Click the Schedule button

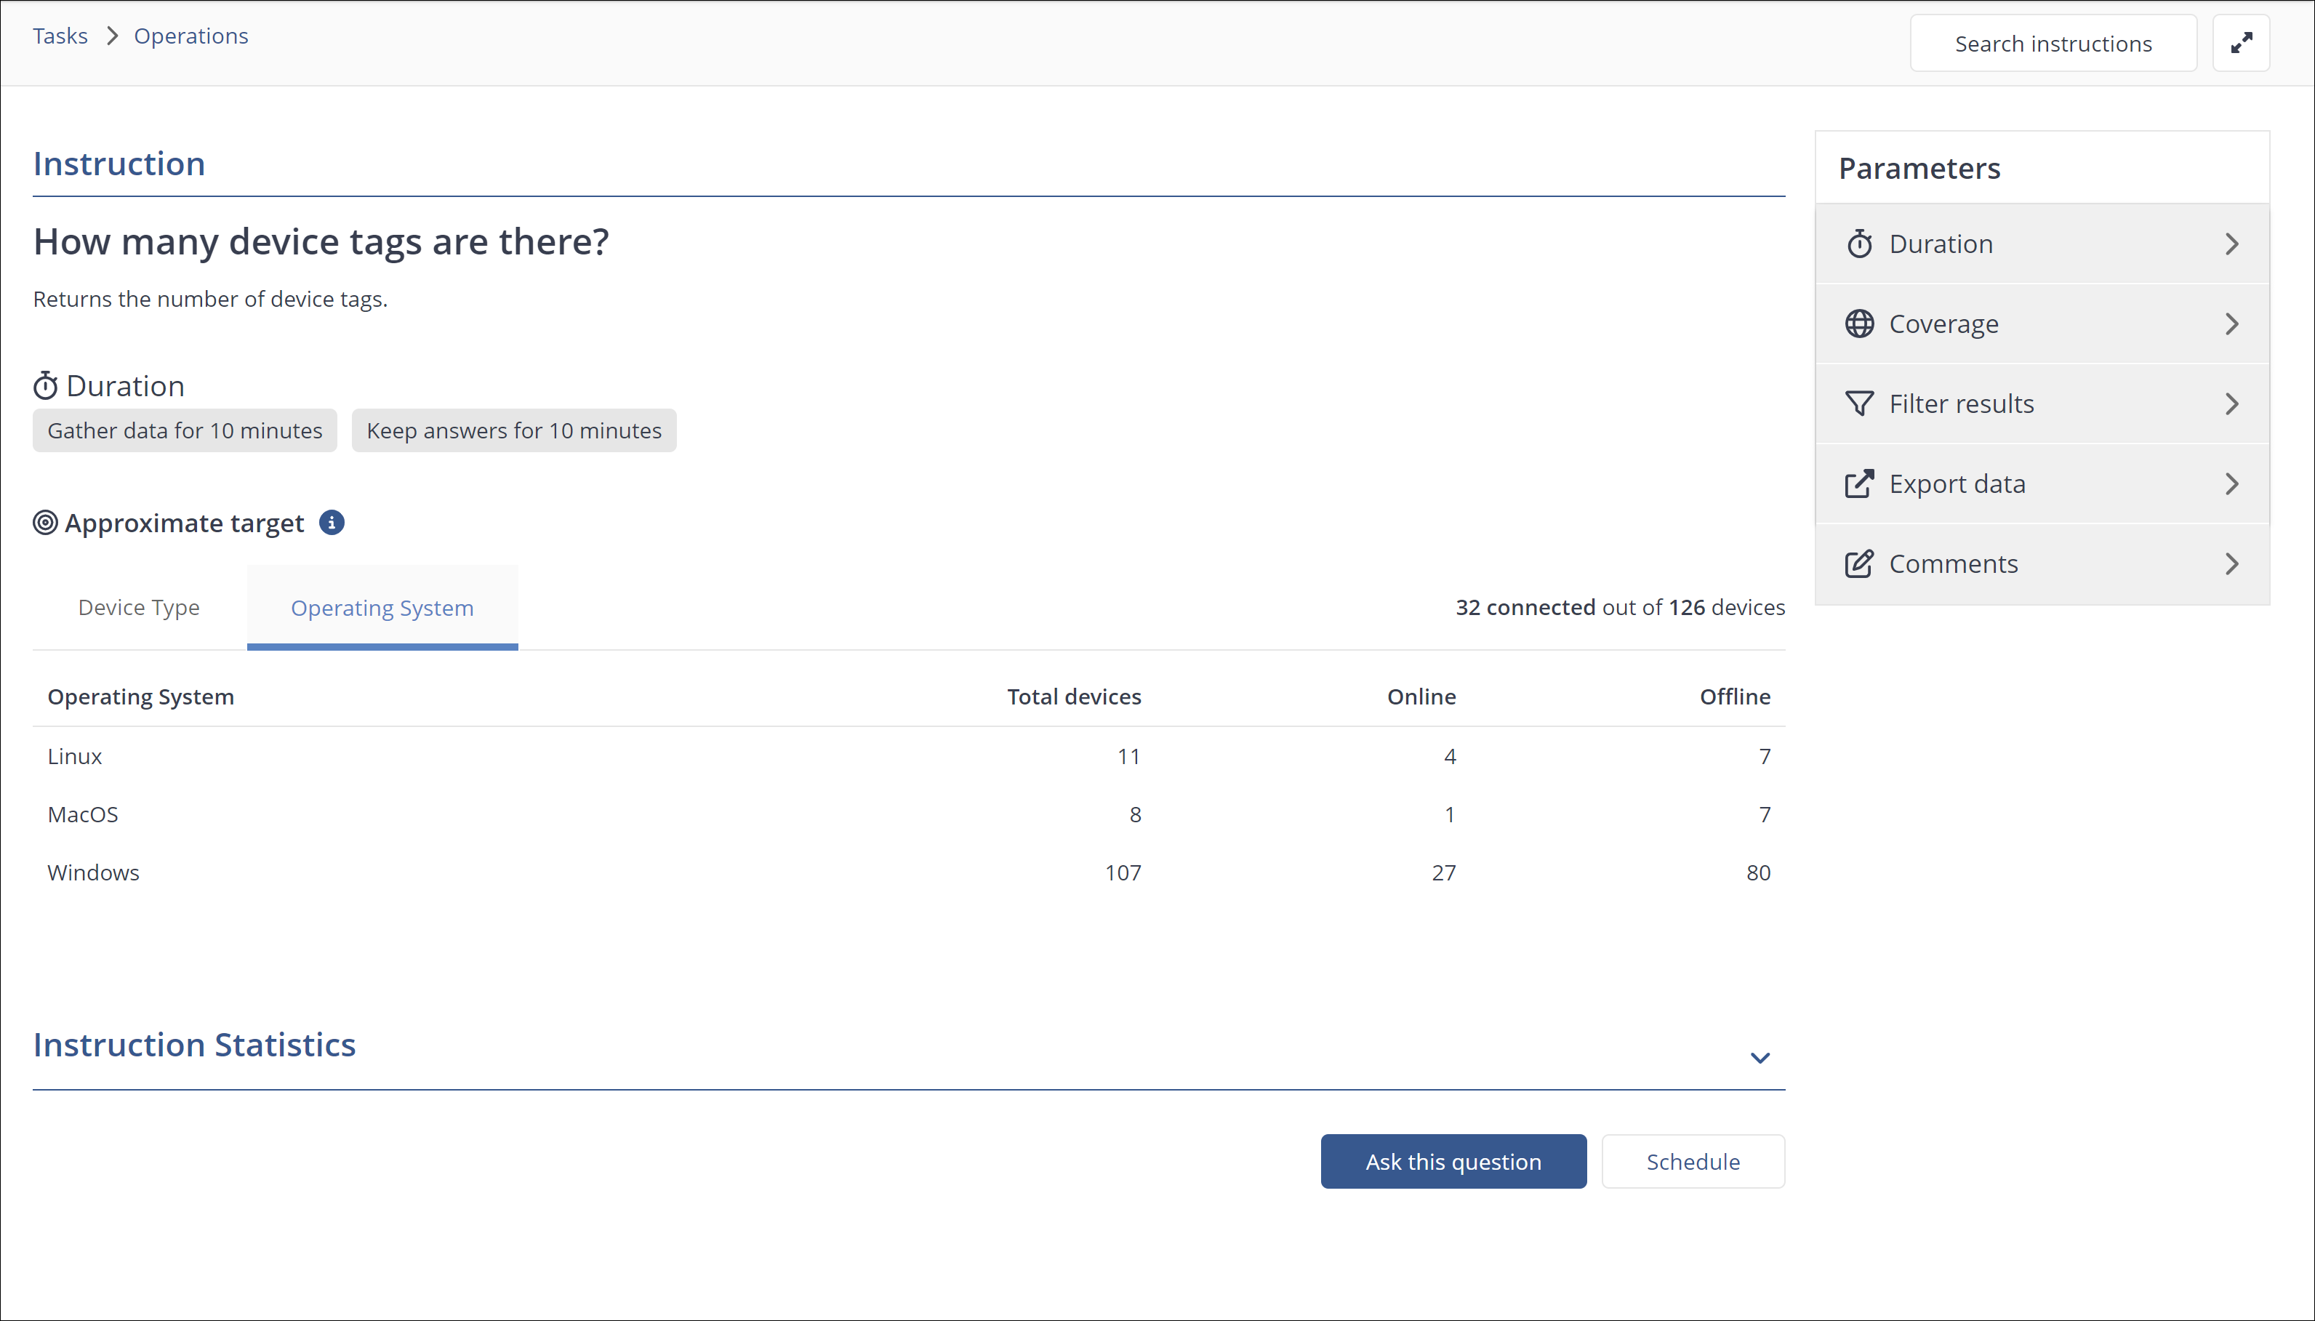[1693, 1161]
